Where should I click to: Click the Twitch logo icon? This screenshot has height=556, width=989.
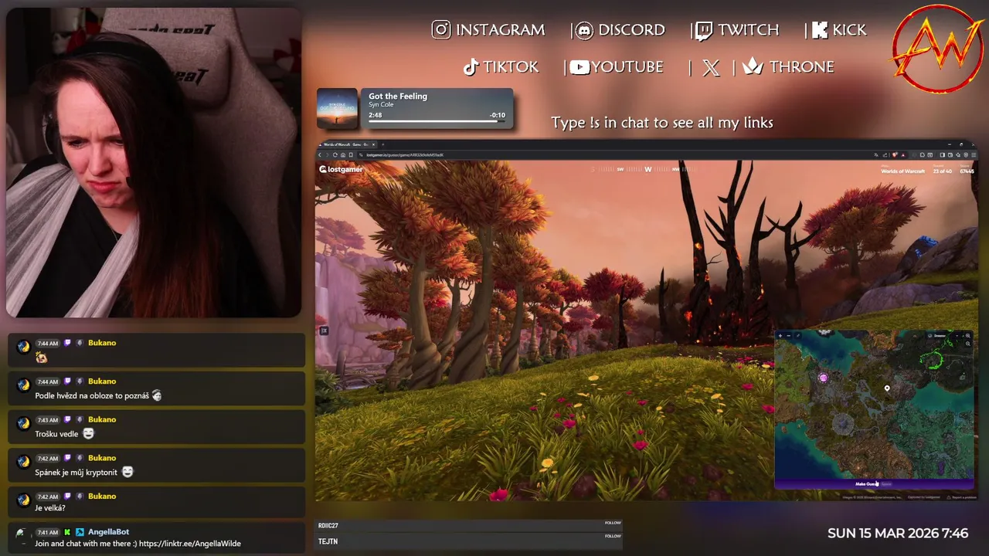click(x=704, y=31)
